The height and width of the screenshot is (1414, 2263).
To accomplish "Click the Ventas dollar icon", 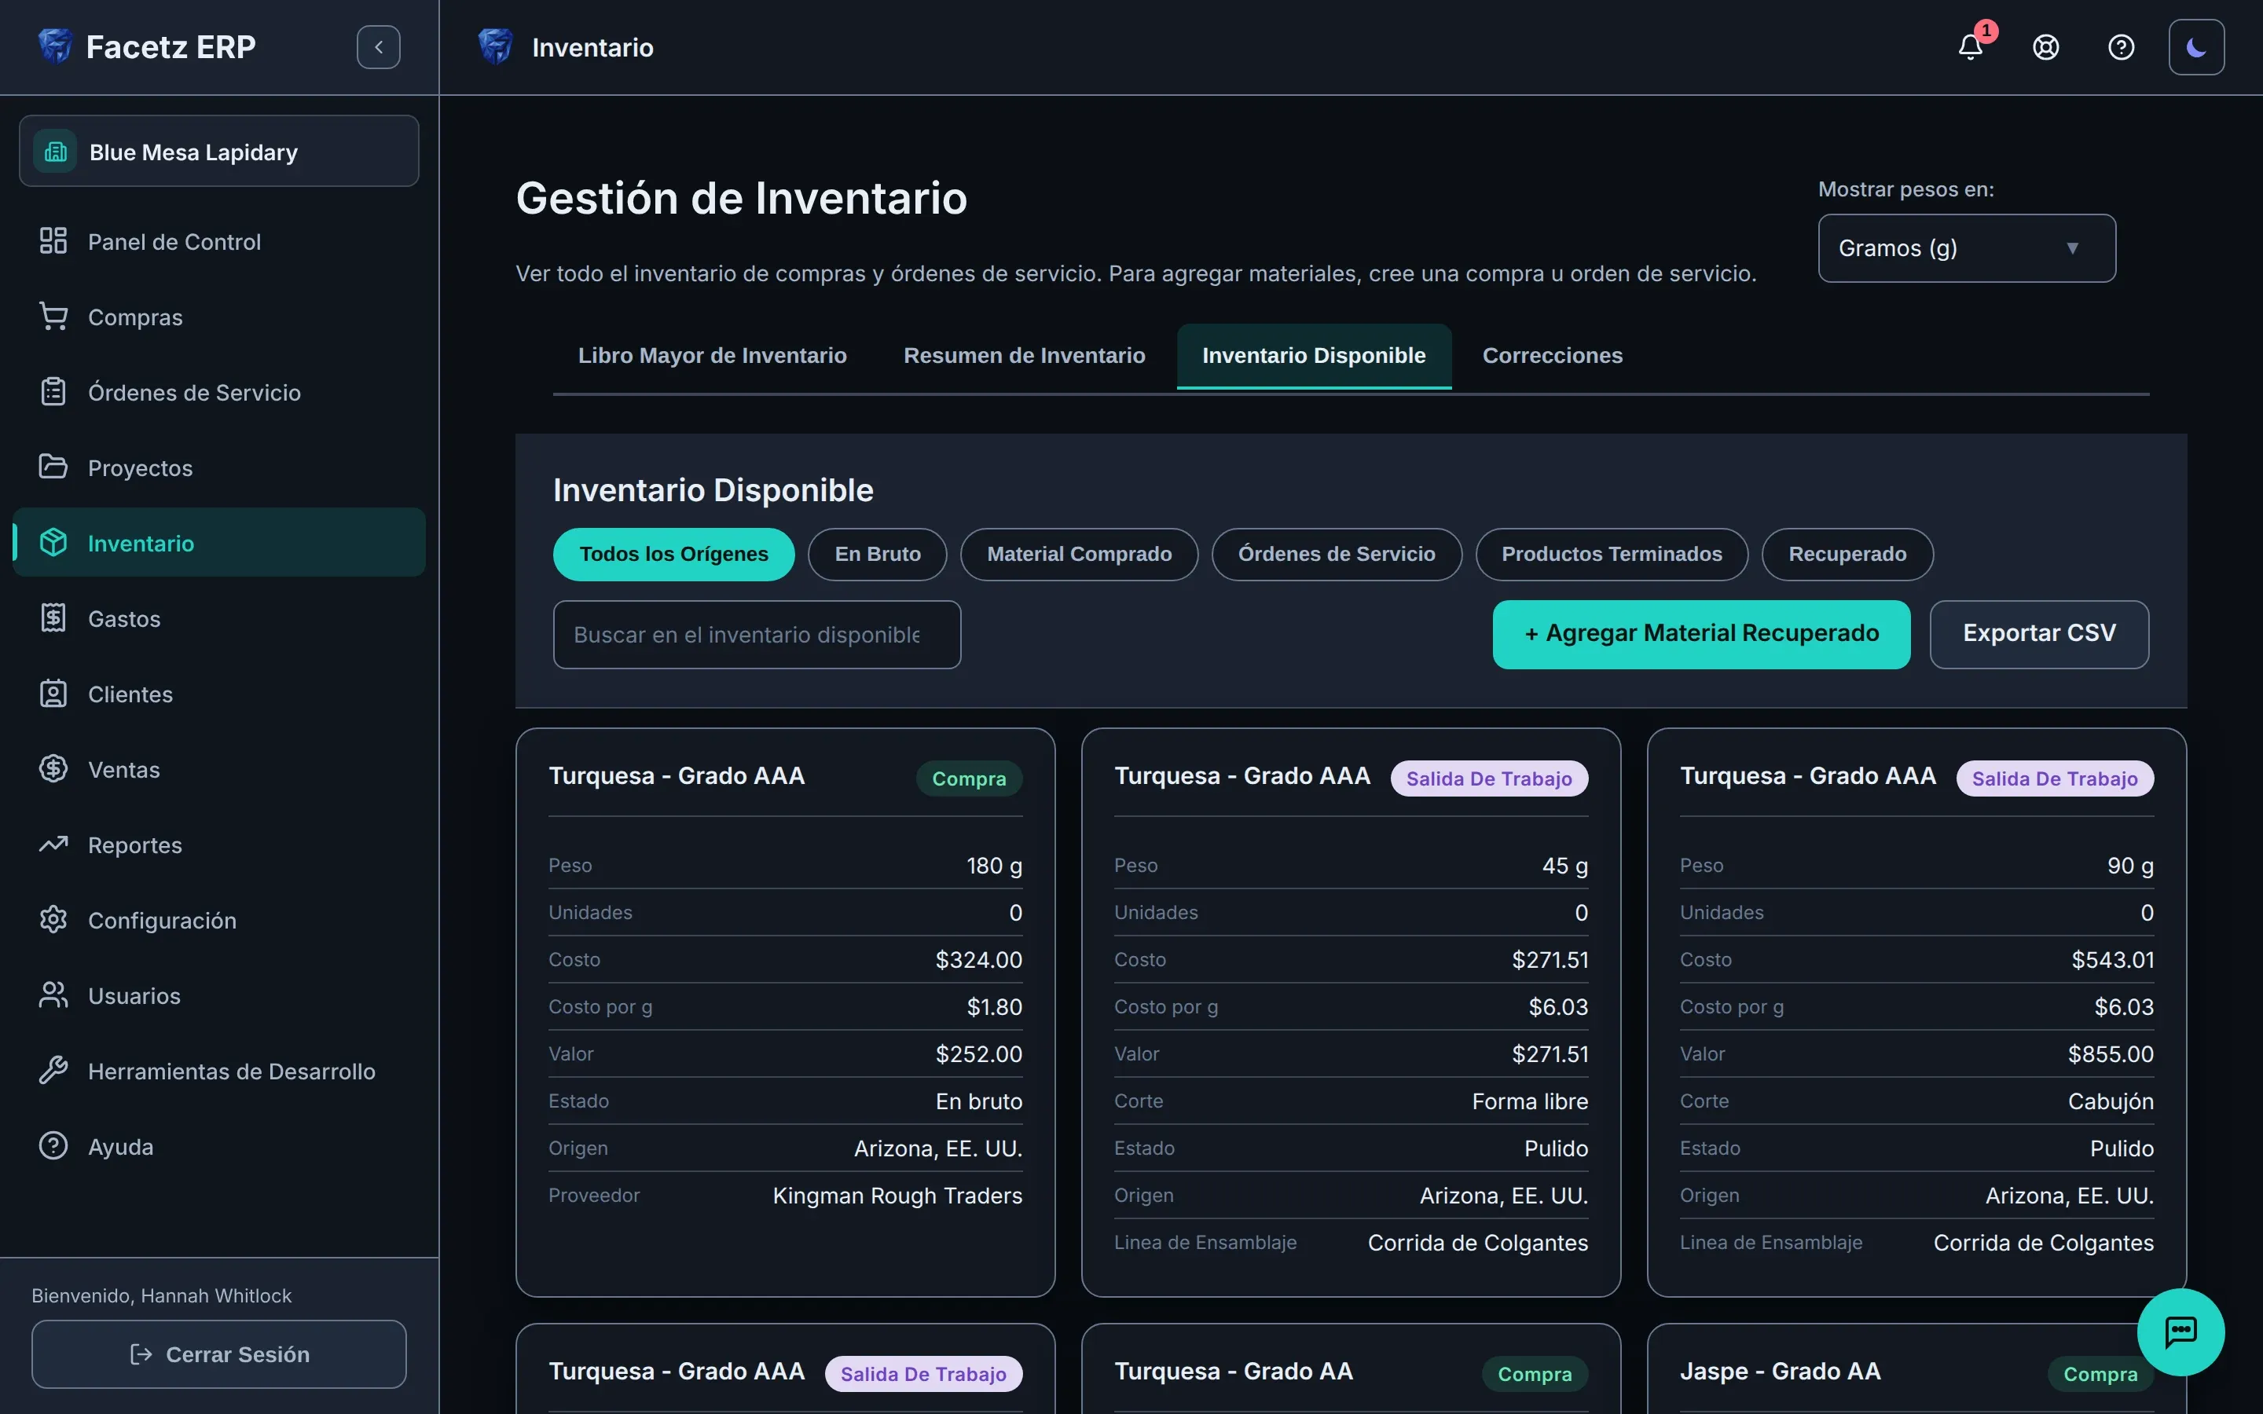I will (x=53, y=769).
